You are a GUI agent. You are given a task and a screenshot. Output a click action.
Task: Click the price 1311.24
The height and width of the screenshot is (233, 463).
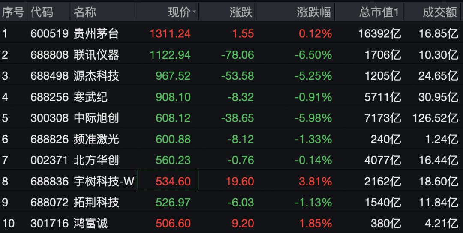coord(170,34)
